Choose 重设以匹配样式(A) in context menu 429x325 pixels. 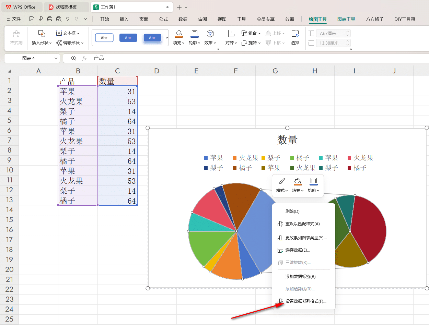(x=303, y=224)
